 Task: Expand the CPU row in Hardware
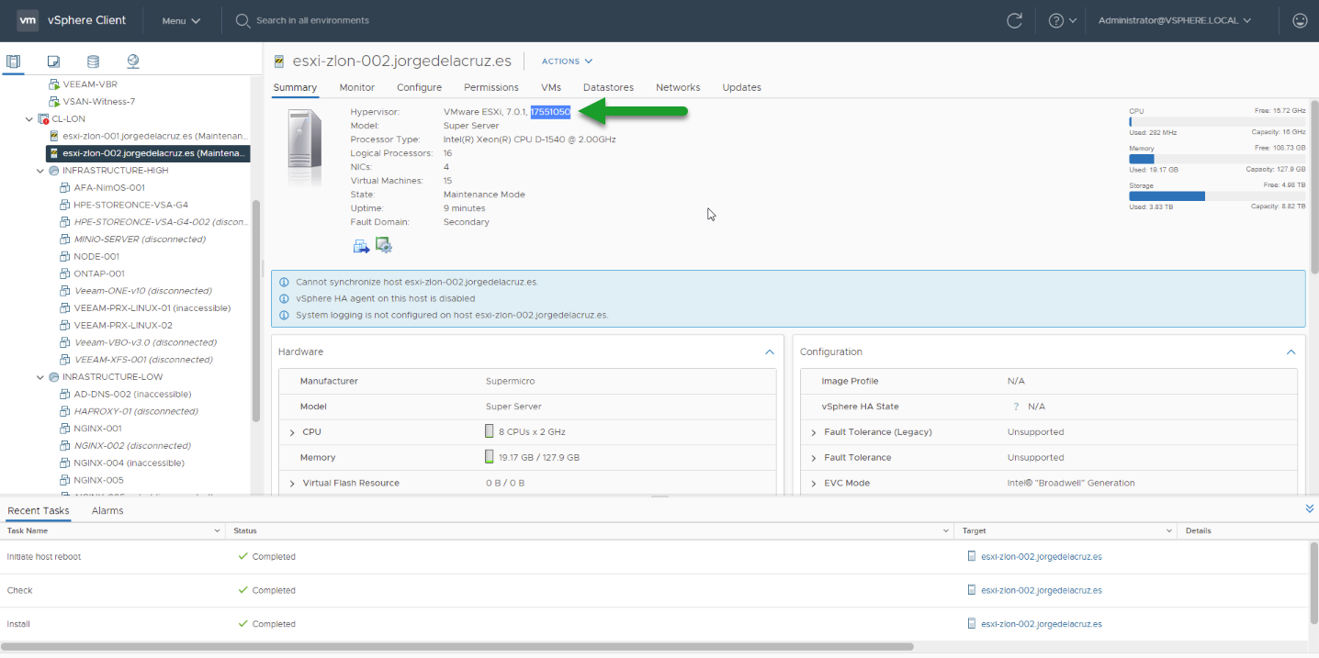click(292, 432)
